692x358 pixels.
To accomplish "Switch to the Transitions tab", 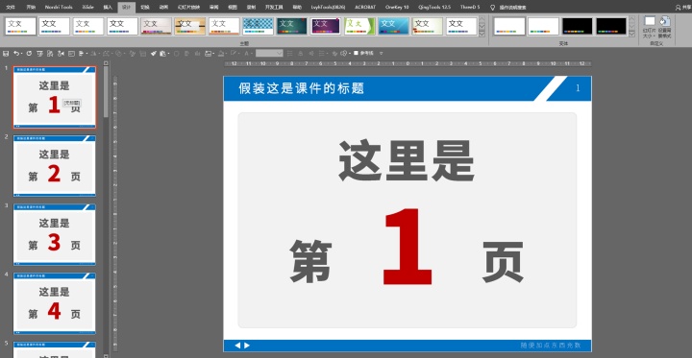I will click(x=145, y=7).
